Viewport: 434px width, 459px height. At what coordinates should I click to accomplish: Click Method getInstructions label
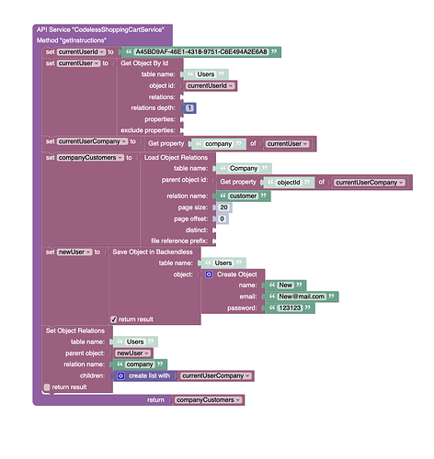tap(72, 40)
